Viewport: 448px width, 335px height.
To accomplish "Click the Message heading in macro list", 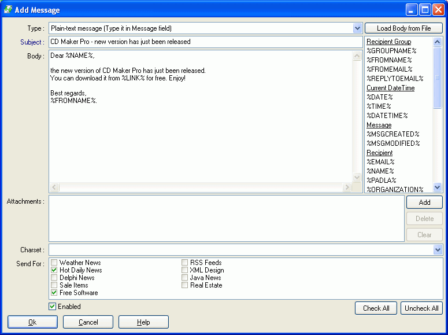I will click(x=379, y=125).
